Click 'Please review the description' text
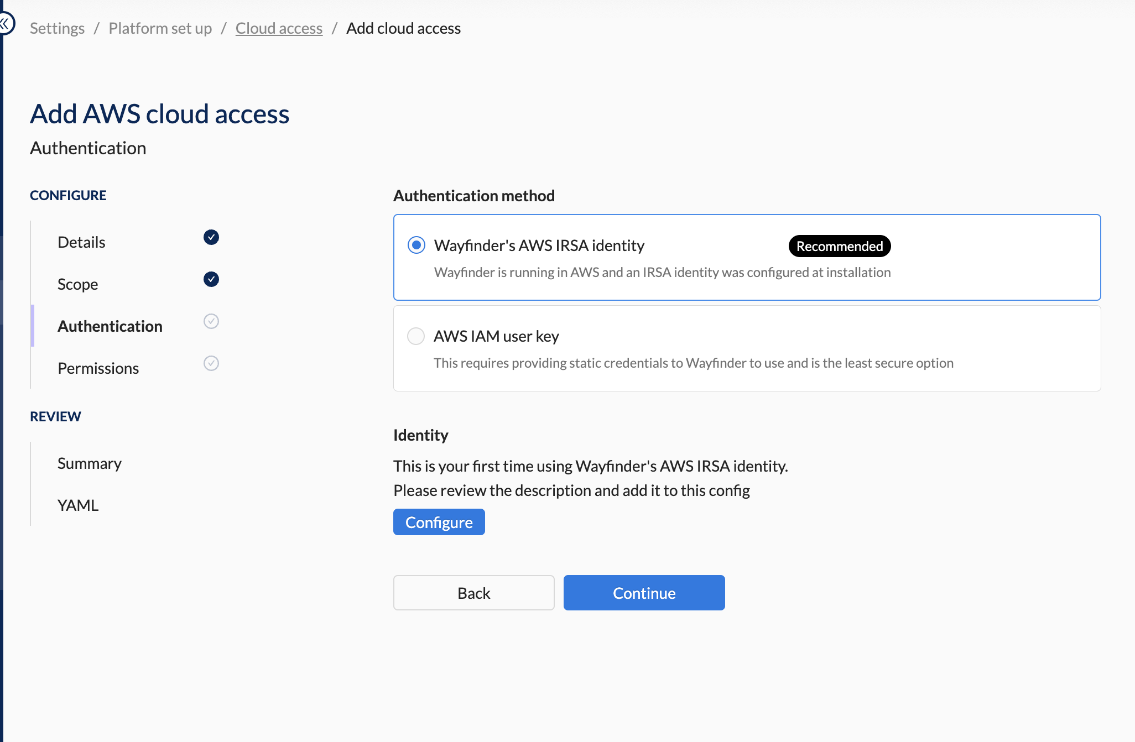The height and width of the screenshot is (742, 1135). point(571,490)
